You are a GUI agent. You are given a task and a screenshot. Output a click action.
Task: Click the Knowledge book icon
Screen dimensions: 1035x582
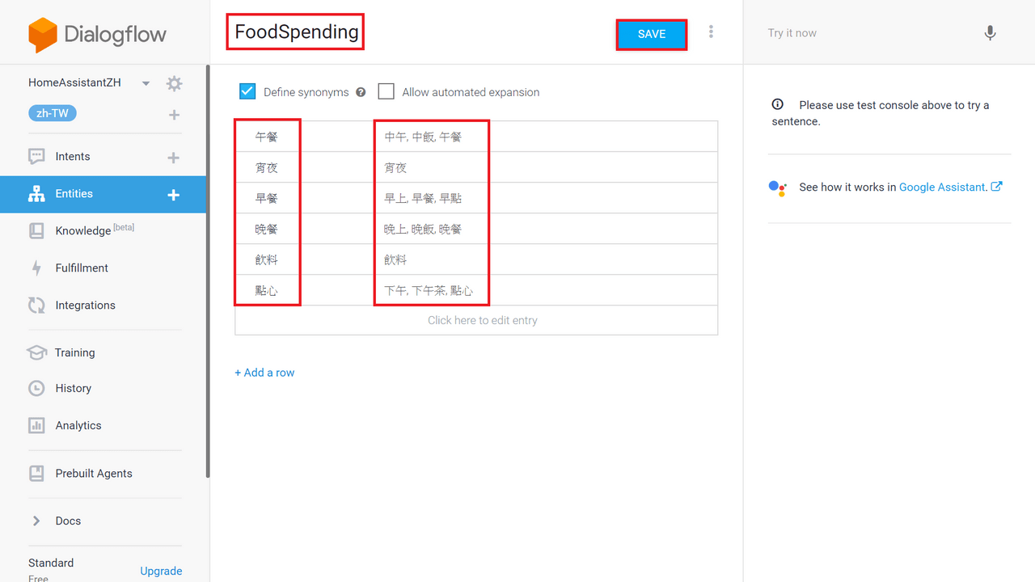click(x=36, y=231)
